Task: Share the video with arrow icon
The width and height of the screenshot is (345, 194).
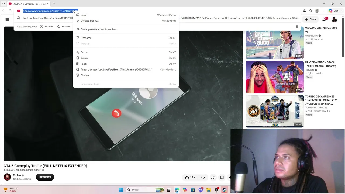Action: [x=213, y=177]
